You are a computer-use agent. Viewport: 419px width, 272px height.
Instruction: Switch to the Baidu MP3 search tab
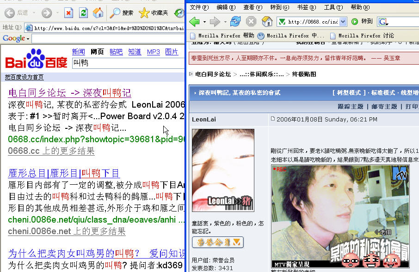tap(153, 52)
